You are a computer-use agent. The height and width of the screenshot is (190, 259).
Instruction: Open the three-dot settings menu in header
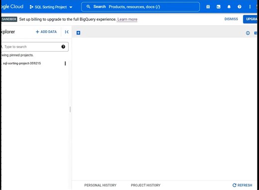click(250, 7)
